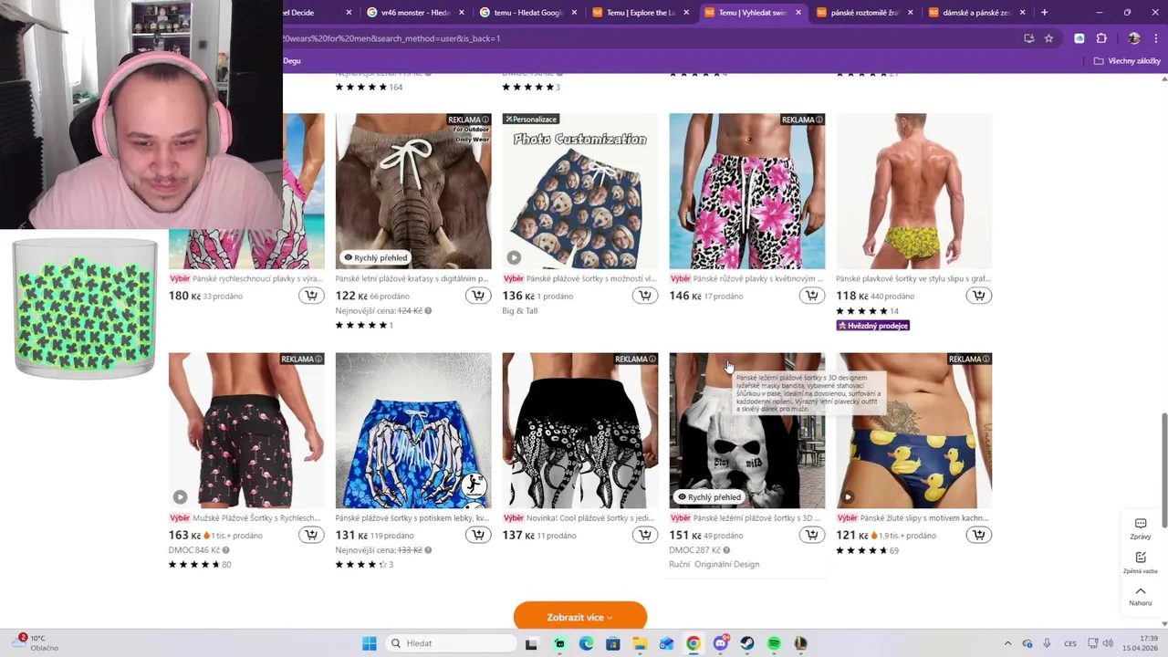Open Všechny záložky bookmarks folder
Image resolution: width=1168 pixels, height=657 pixels.
(x=1127, y=61)
